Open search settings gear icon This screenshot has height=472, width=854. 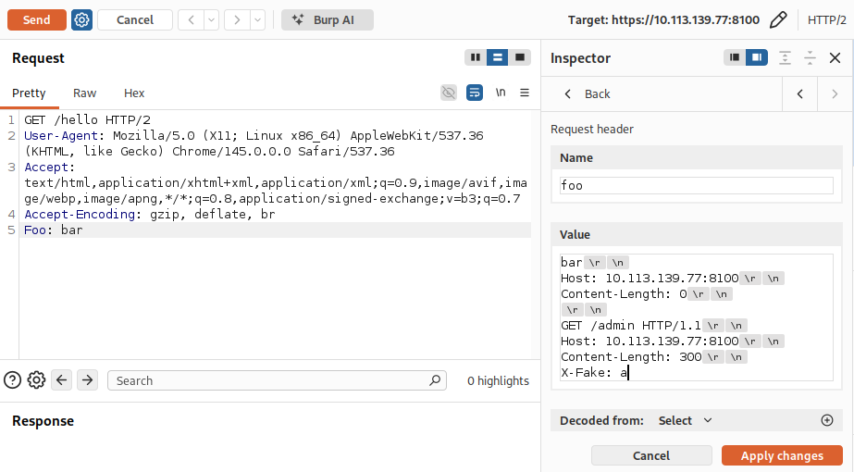point(36,379)
